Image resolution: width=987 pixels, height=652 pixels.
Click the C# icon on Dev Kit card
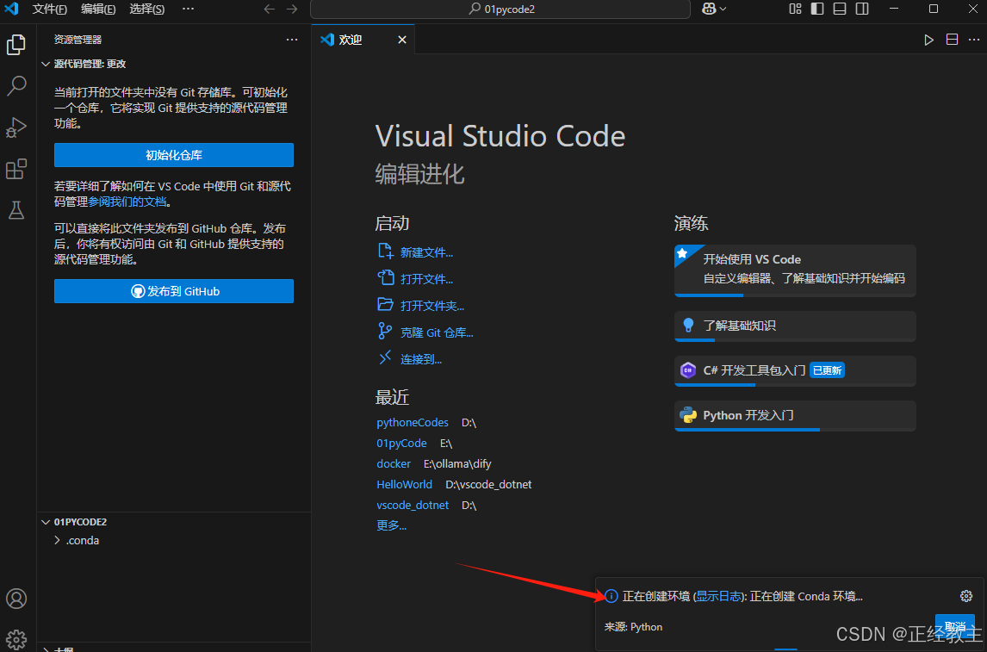688,370
